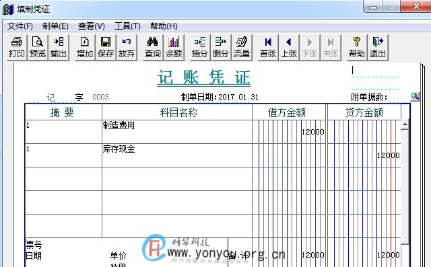Go to first voucher 首张
Image resolution: width=431 pixels, height=267 pixels.
point(268,47)
